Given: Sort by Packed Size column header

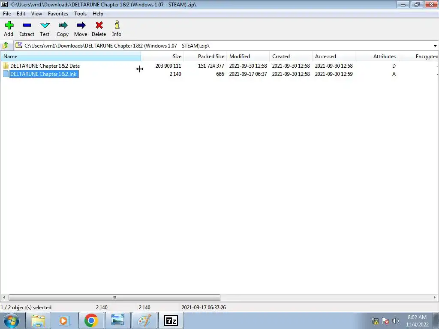Looking at the screenshot, I should tap(205, 56).
